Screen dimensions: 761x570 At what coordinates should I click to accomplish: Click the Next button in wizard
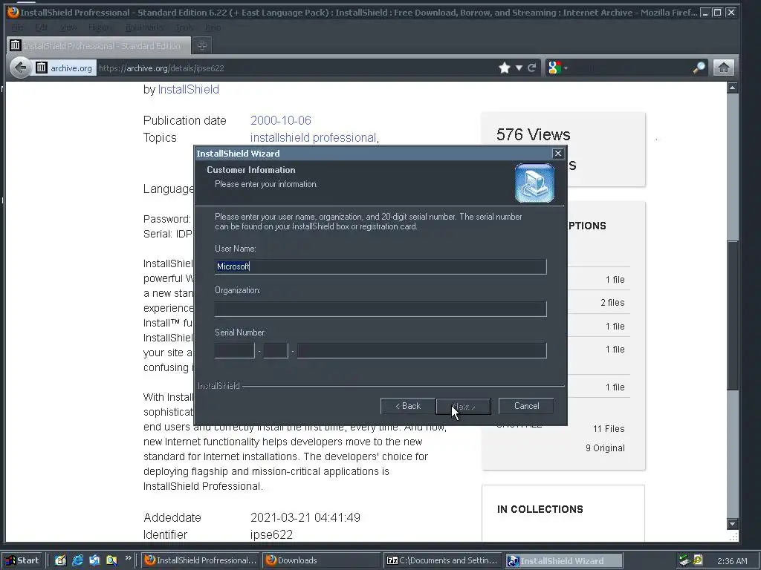463,406
